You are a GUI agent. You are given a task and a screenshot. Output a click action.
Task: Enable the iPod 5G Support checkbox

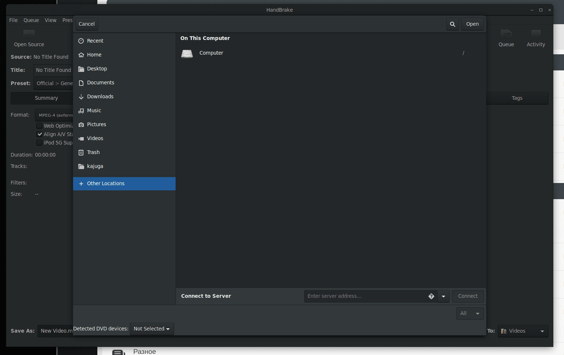click(39, 143)
